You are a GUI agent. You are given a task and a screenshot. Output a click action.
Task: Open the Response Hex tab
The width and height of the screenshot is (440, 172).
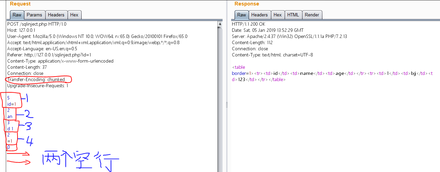[277, 15]
